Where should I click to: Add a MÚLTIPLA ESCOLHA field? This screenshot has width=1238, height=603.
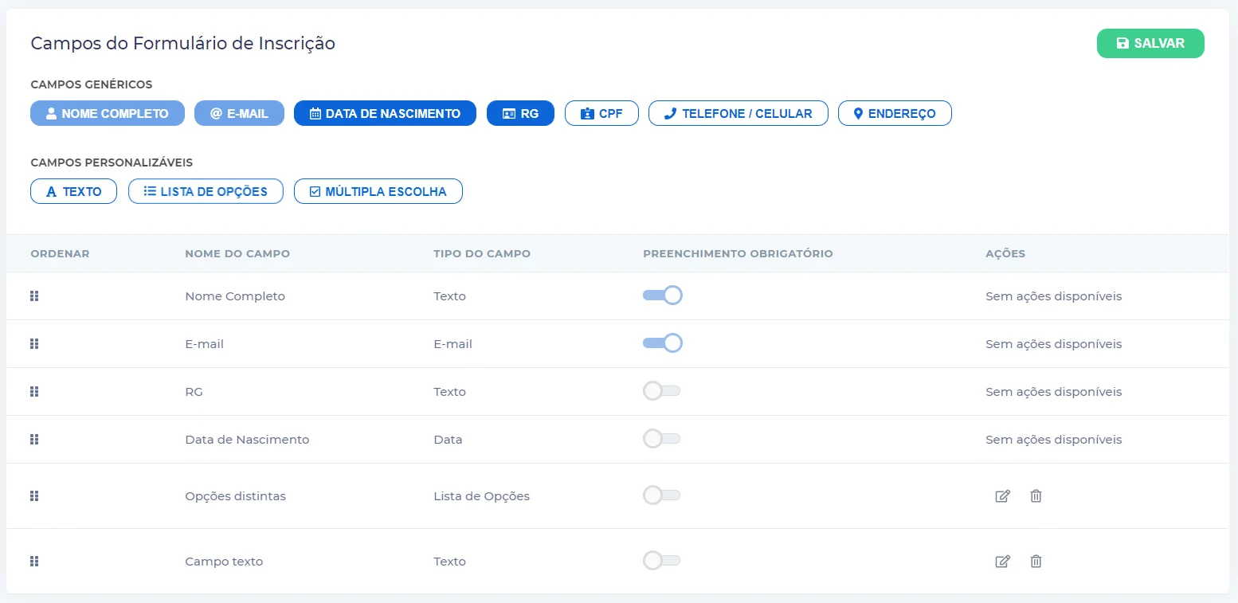click(x=378, y=191)
